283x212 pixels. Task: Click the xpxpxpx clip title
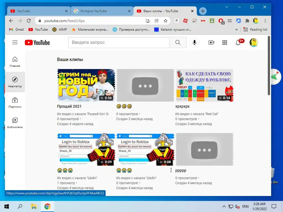tap(182, 106)
